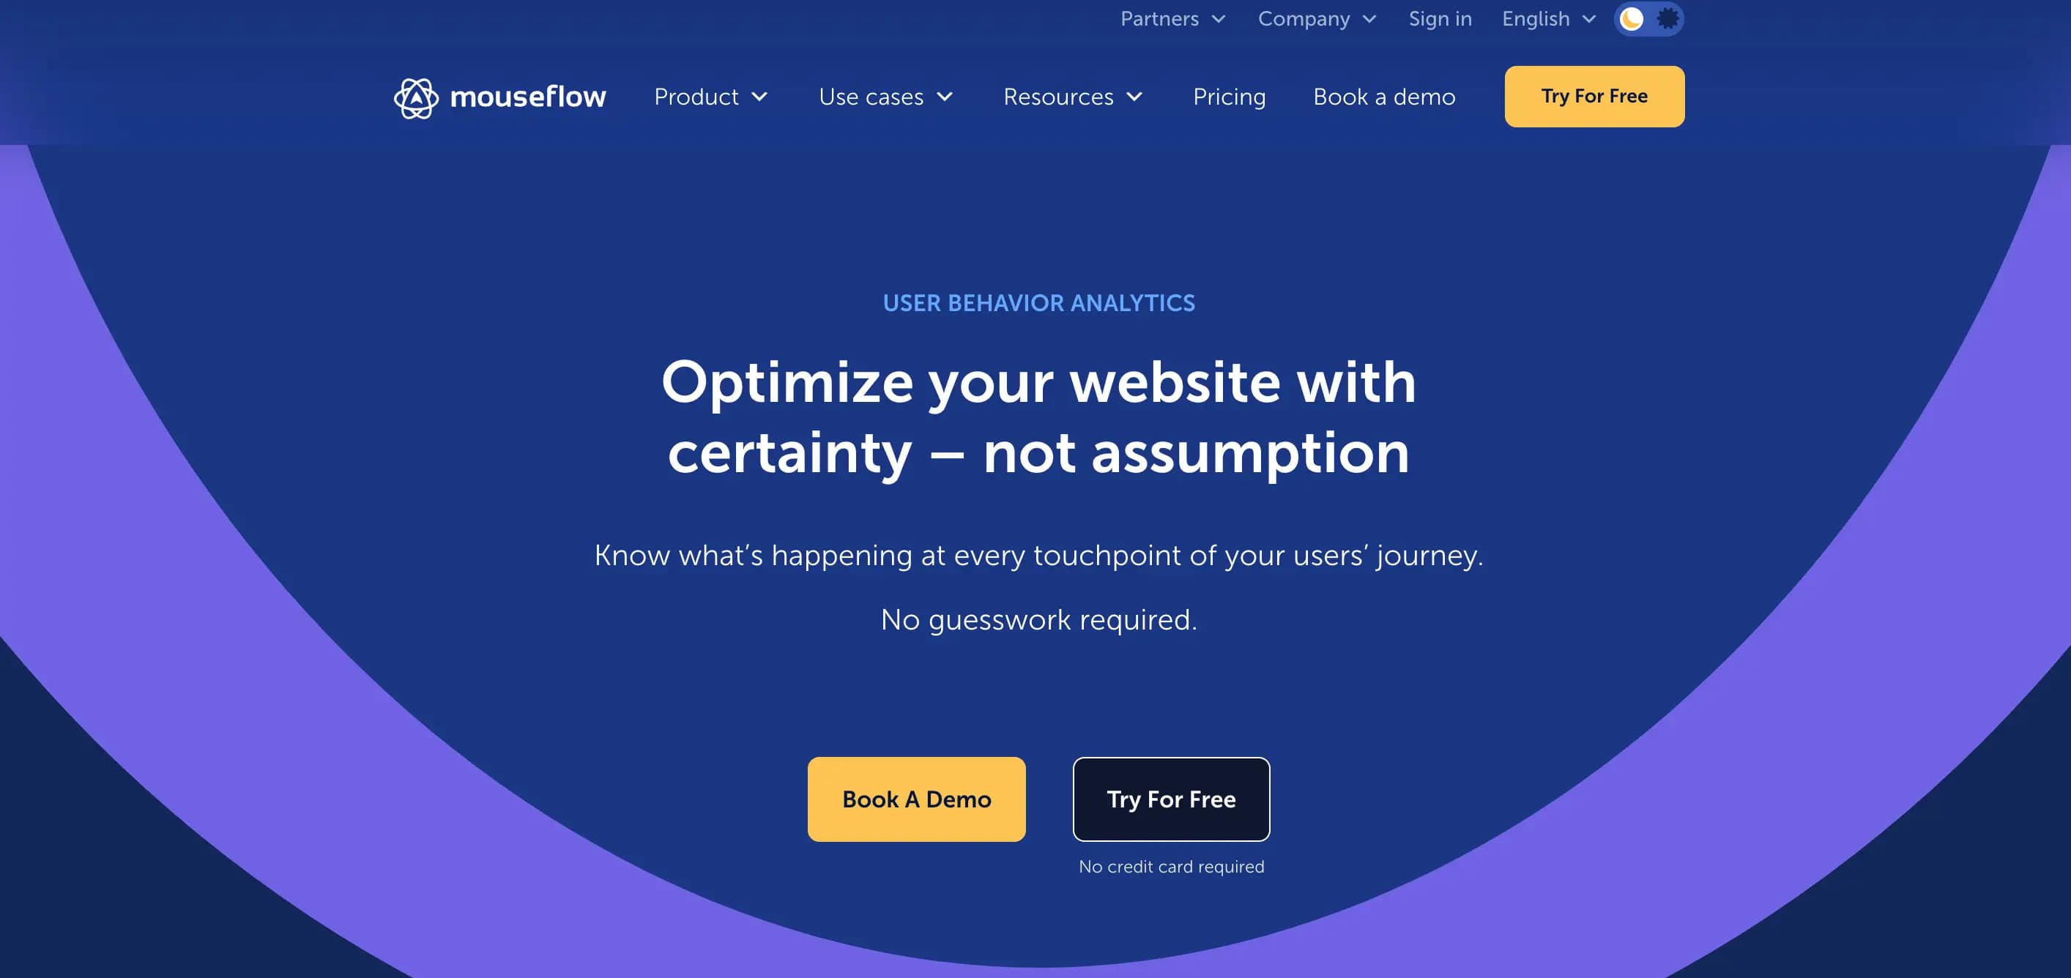Viewport: 2071px width, 978px height.
Task: Click the Try For Free hero CTA
Action: point(1170,799)
